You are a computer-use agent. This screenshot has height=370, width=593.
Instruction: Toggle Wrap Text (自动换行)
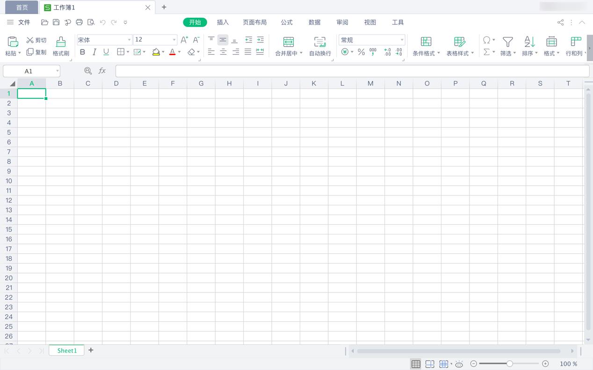click(320, 47)
